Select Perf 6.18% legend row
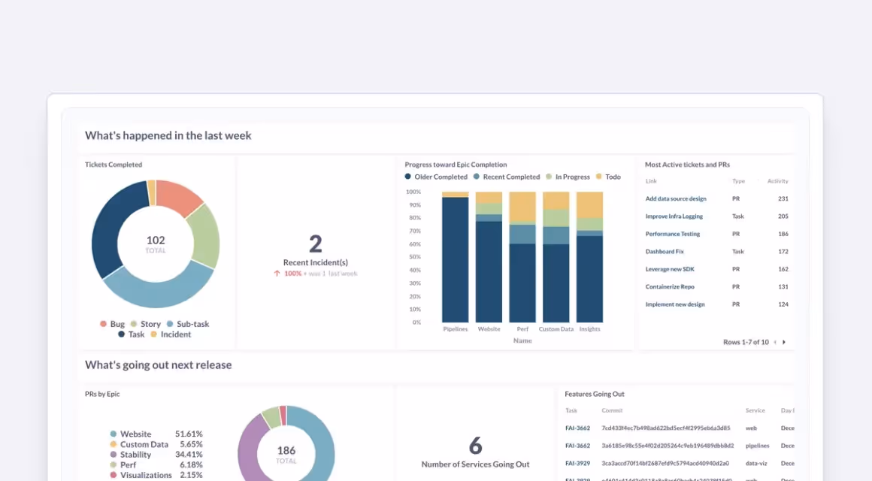Viewport: 872px width, 481px height. [x=156, y=465]
